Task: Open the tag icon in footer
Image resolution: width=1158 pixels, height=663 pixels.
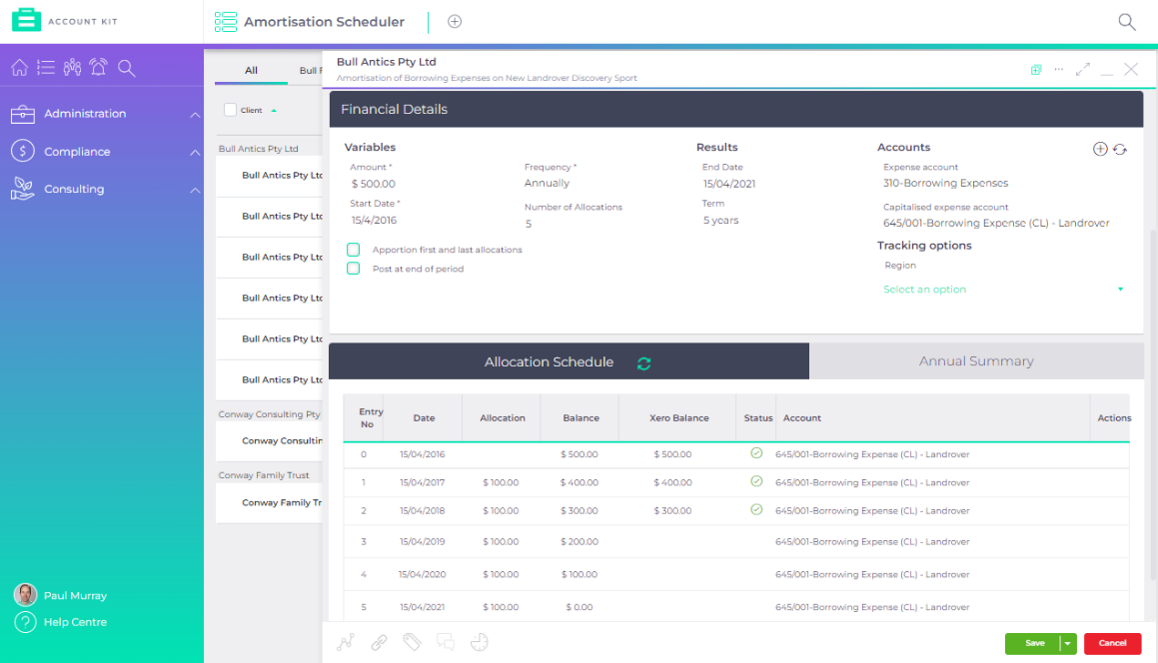Action: click(412, 642)
